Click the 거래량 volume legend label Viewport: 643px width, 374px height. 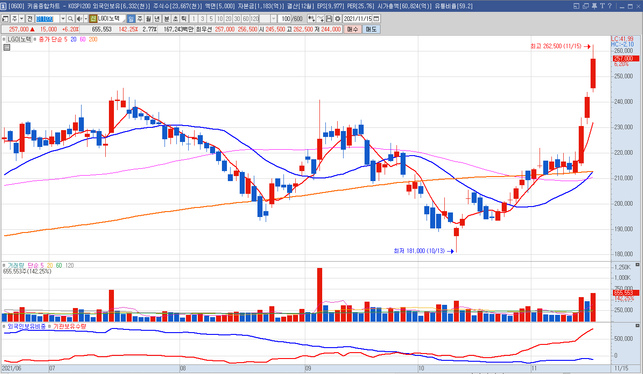click(15, 265)
